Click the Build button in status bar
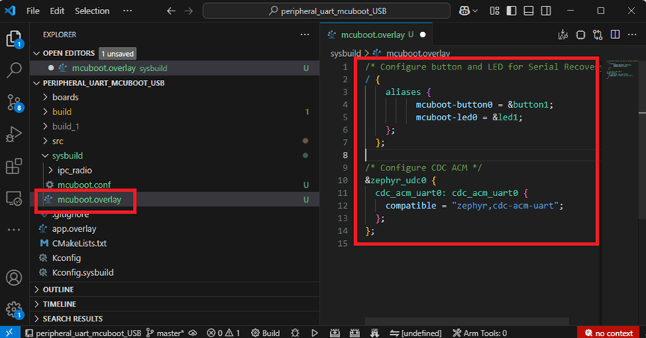The image size is (646, 338). point(265,333)
